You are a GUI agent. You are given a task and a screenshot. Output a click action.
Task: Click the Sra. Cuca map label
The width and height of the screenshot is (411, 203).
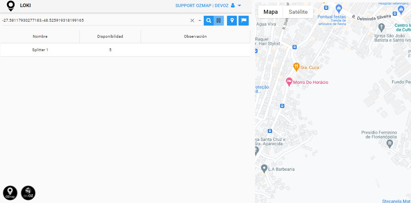tap(310, 67)
